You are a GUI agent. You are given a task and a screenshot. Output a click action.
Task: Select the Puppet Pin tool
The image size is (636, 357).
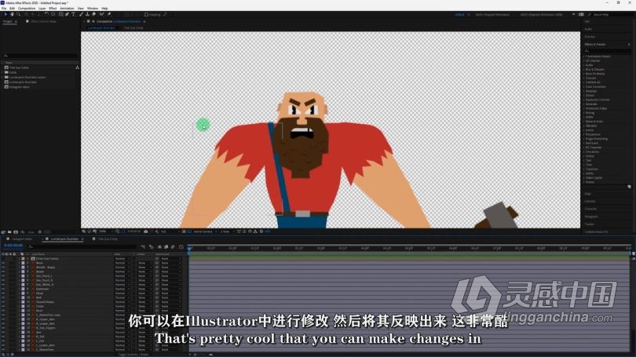pos(108,14)
